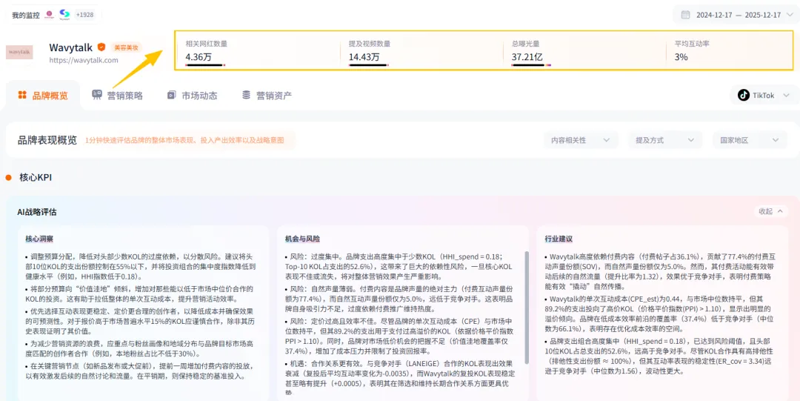800x401 pixels.
Task: Open the 国家地区 region dropdown
Action: pos(749,140)
